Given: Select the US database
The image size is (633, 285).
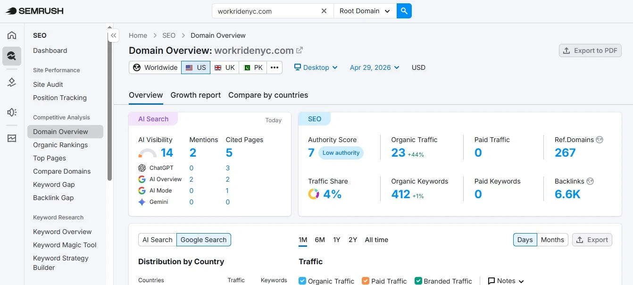Looking at the screenshot, I should (196, 67).
